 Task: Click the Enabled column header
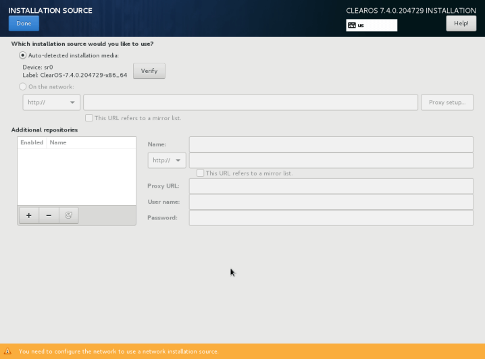click(x=32, y=142)
